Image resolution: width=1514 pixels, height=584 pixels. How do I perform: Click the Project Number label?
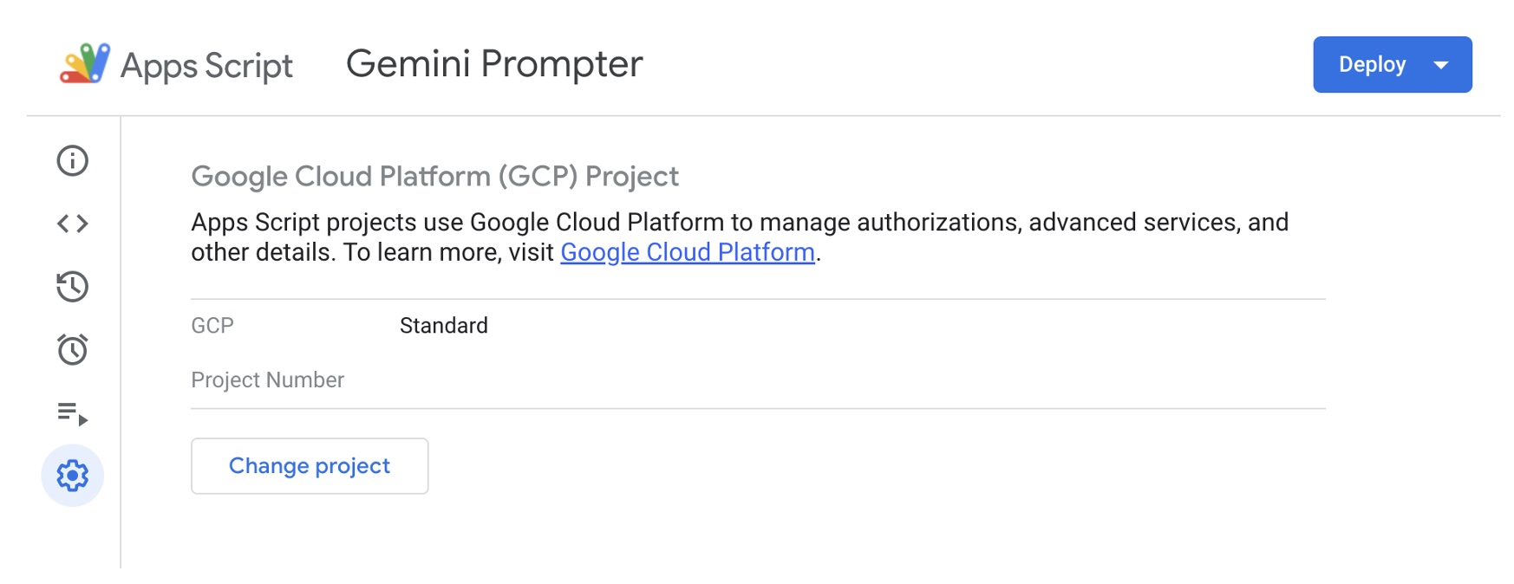coord(268,380)
